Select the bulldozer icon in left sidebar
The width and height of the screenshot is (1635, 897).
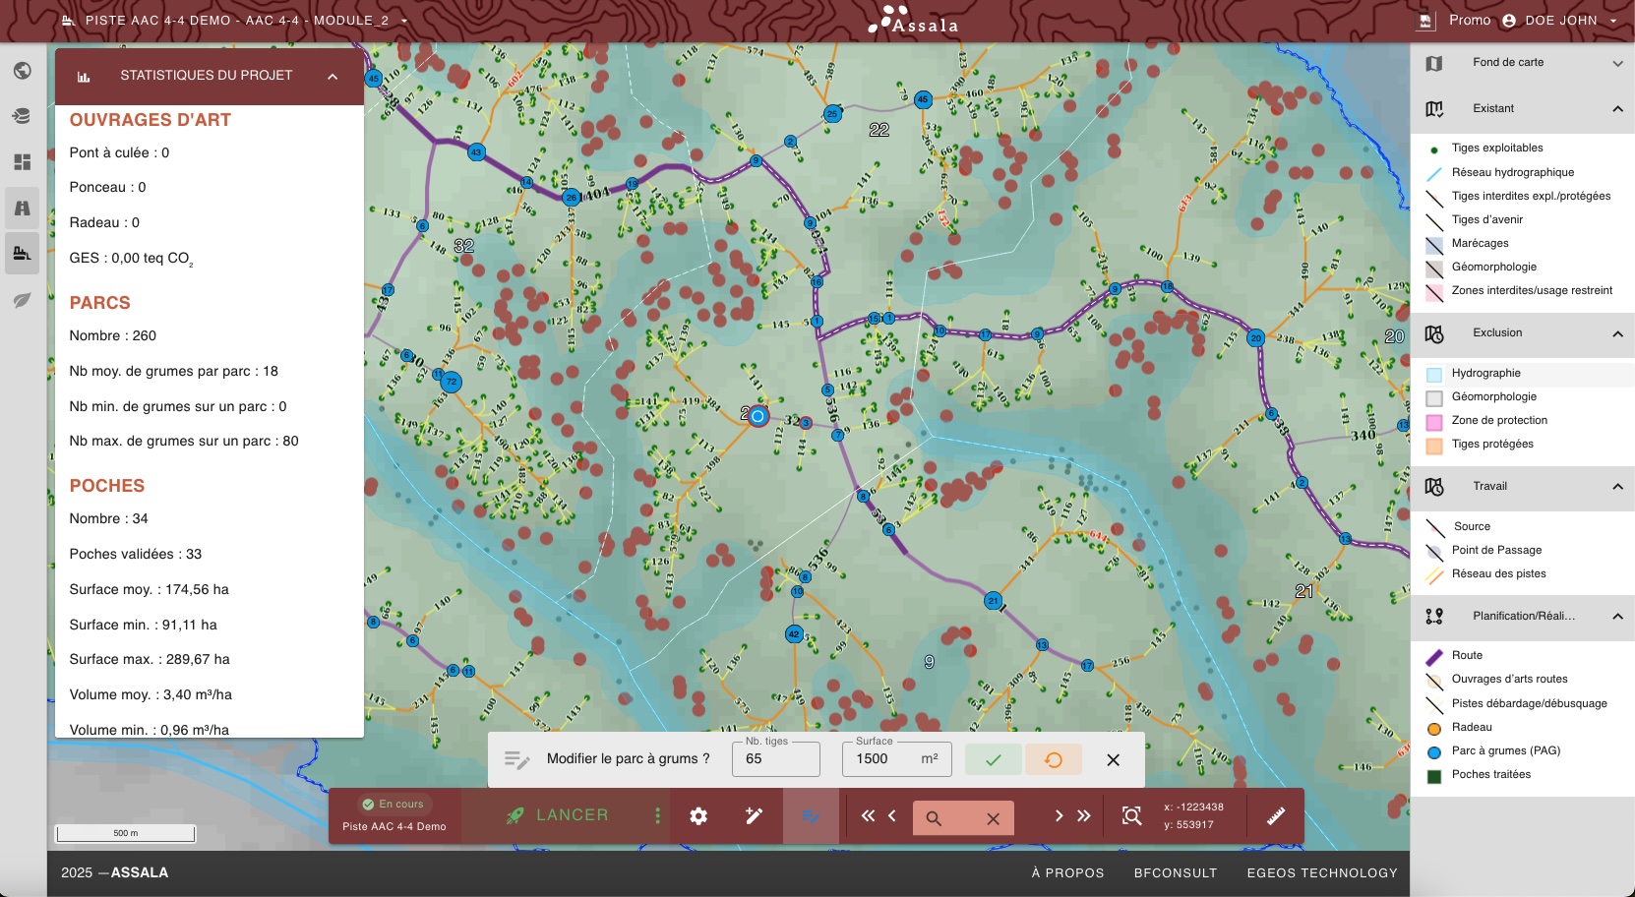22,254
